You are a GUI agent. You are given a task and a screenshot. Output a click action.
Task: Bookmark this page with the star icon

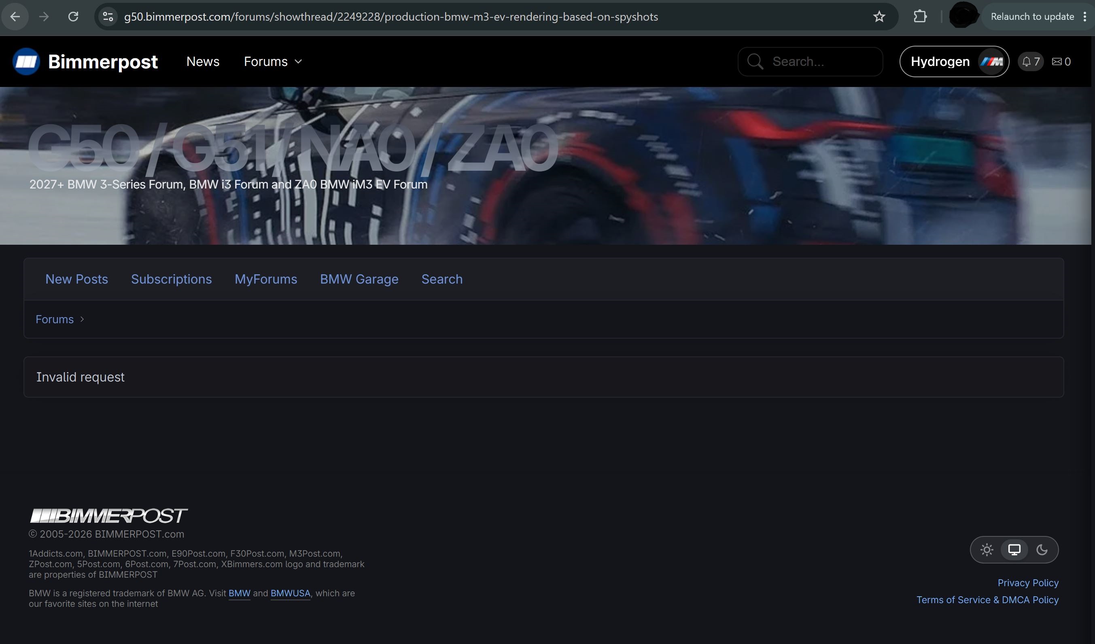[879, 17]
